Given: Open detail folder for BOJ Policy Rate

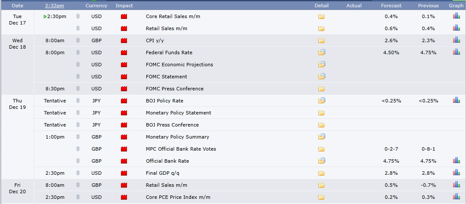Looking at the screenshot, I should (322, 101).
